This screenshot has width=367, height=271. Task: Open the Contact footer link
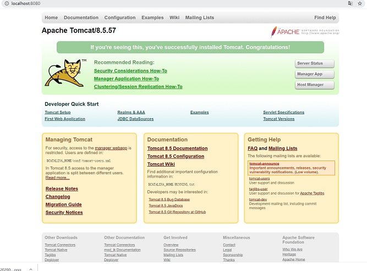point(229,245)
